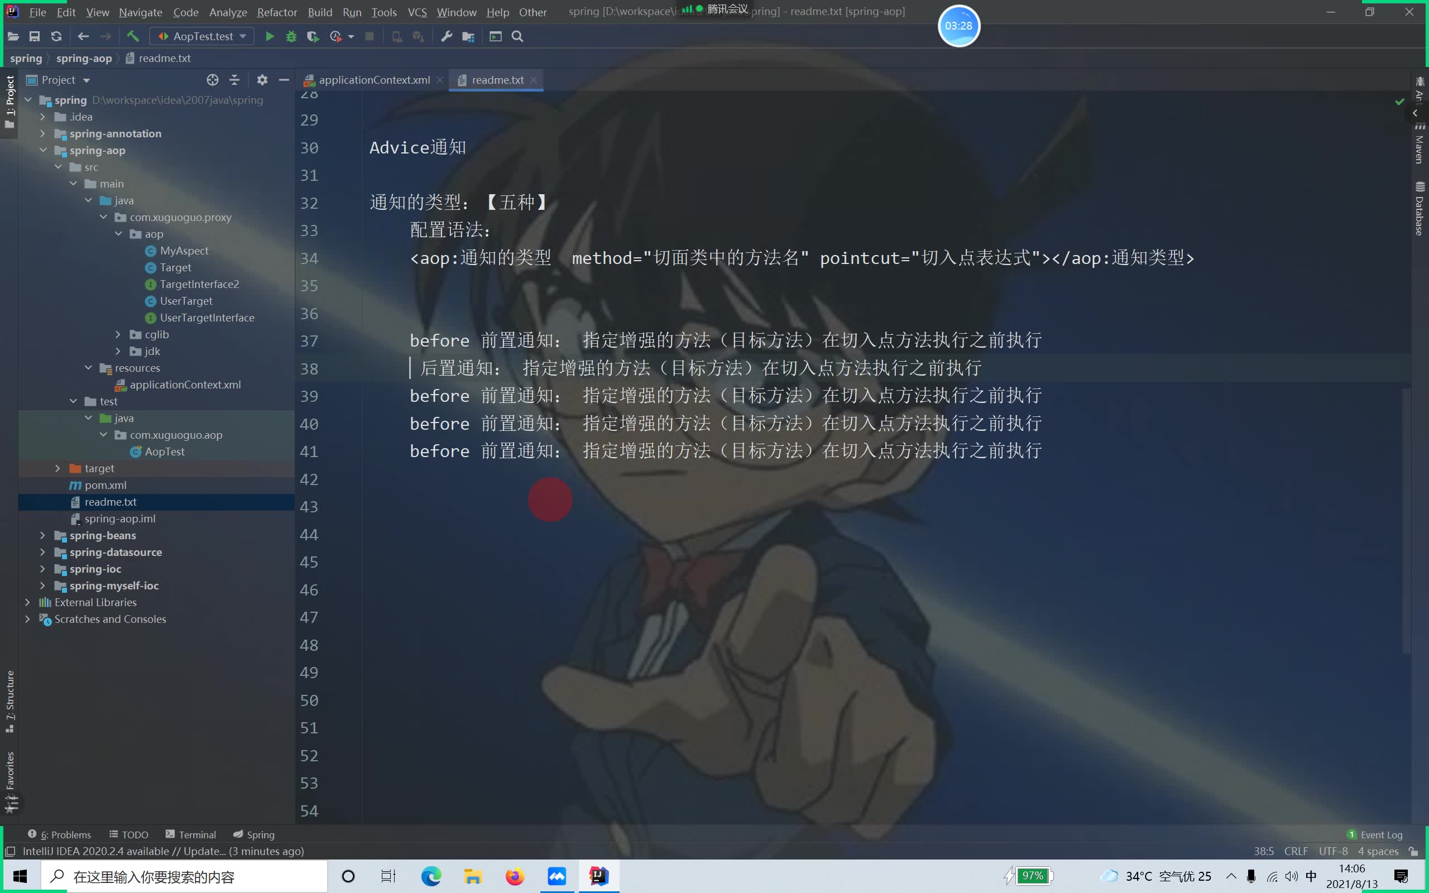1429x893 pixels.
Task: Select the readme.txt tab
Action: (497, 79)
